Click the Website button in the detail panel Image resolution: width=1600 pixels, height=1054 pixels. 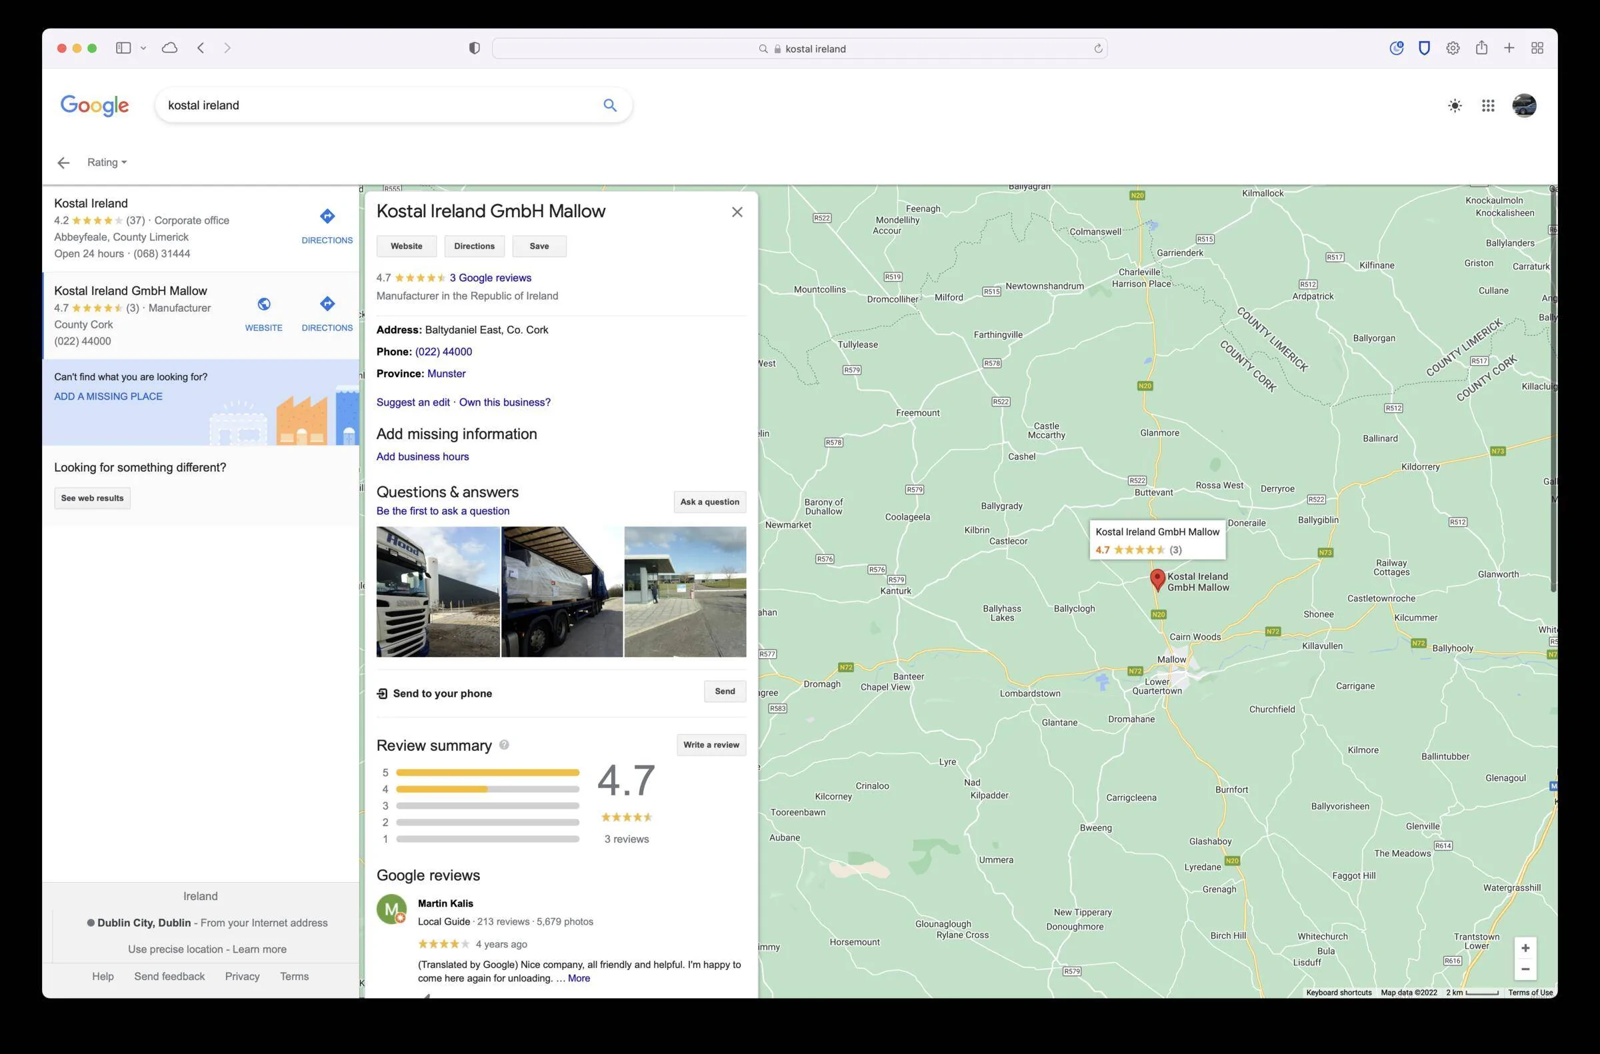click(x=406, y=246)
